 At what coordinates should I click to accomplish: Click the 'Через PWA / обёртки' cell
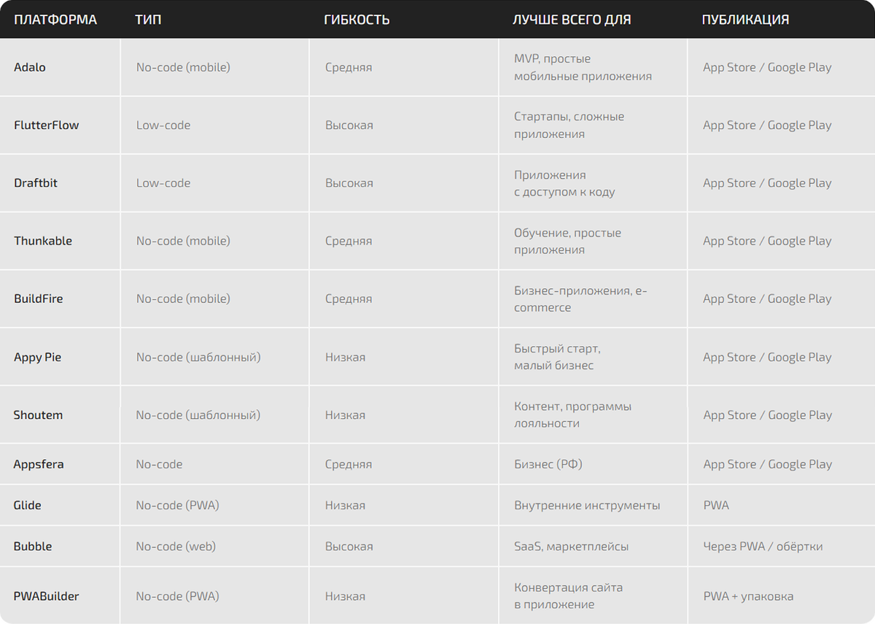point(763,546)
